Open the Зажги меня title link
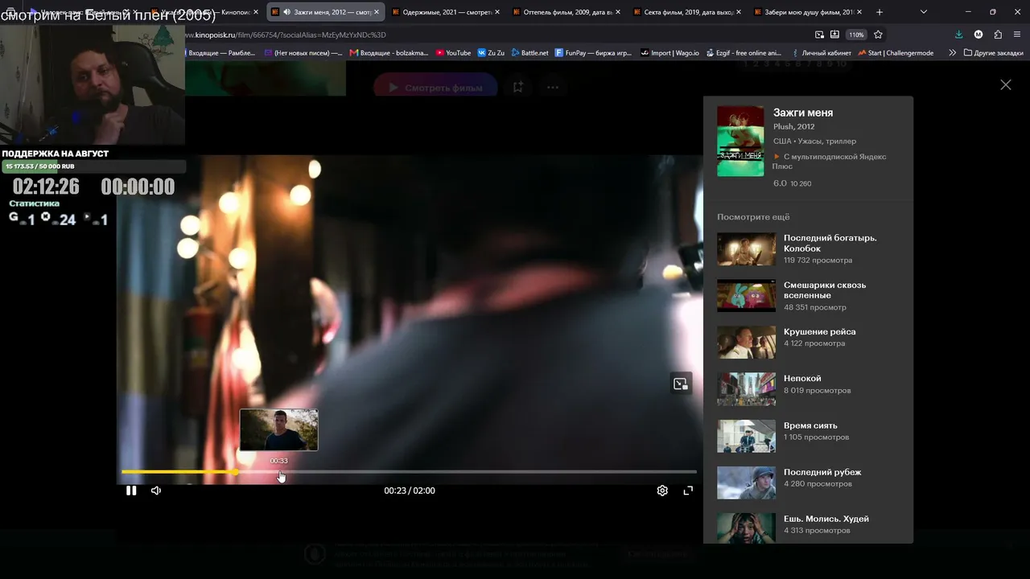The image size is (1030, 579). (803, 113)
